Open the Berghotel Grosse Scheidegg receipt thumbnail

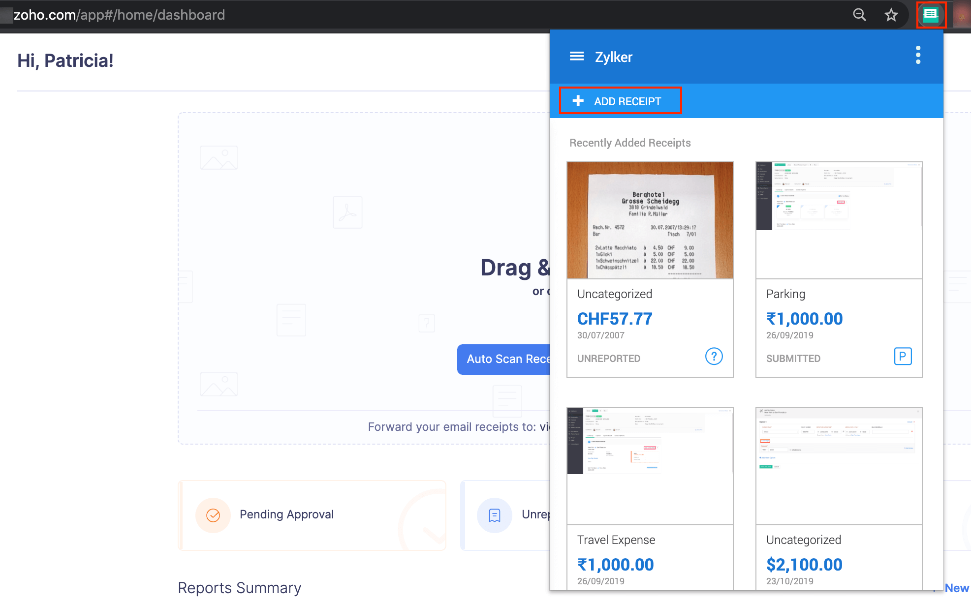(650, 220)
